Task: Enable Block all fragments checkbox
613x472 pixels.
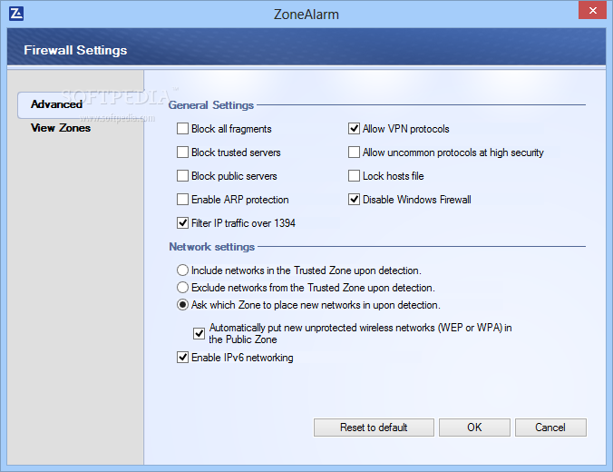Action: [x=183, y=129]
